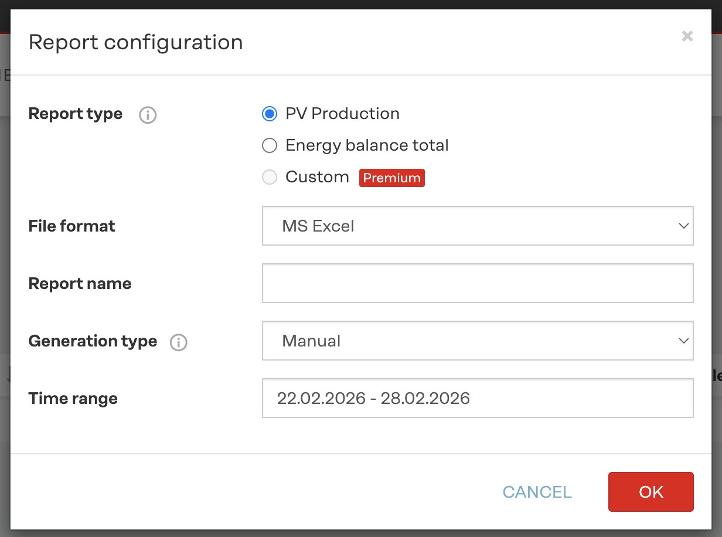Focus the empty Report name text field
Image resolution: width=722 pixels, height=537 pixels.
click(x=478, y=283)
